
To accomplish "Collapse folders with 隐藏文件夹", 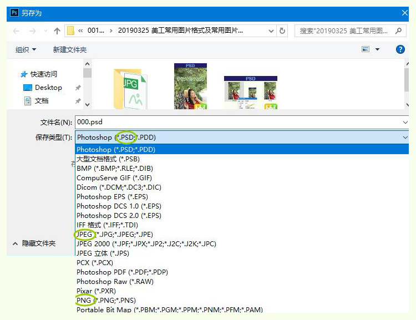I will pos(34,243).
